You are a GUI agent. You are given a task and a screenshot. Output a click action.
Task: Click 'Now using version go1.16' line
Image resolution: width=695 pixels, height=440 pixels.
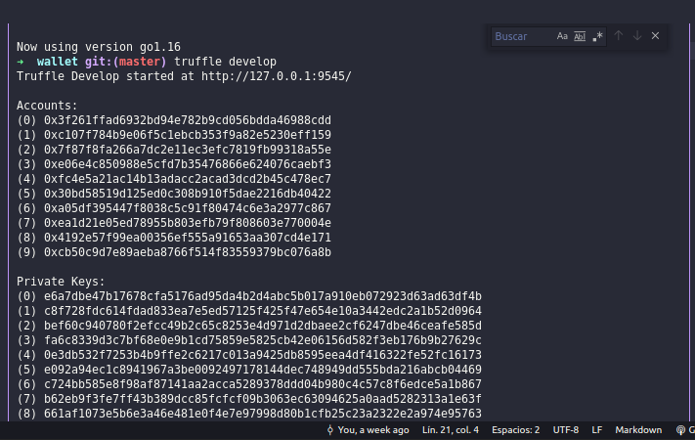(99, 47)
